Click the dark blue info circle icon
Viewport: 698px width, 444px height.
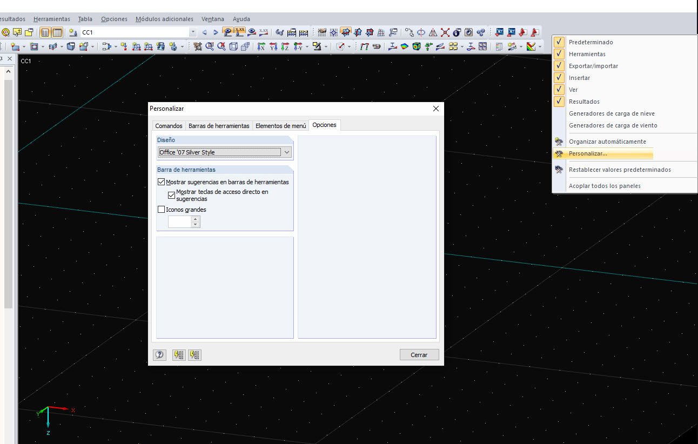click(457, 32)
